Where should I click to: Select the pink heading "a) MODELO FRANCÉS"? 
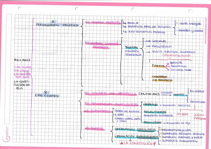pos(103,22)
